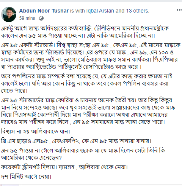Click the line starting 'বা পাওয়ার অ্যাক্টিভেটেড'
This screenshot has width=182, height=186.
click(71, 67)
